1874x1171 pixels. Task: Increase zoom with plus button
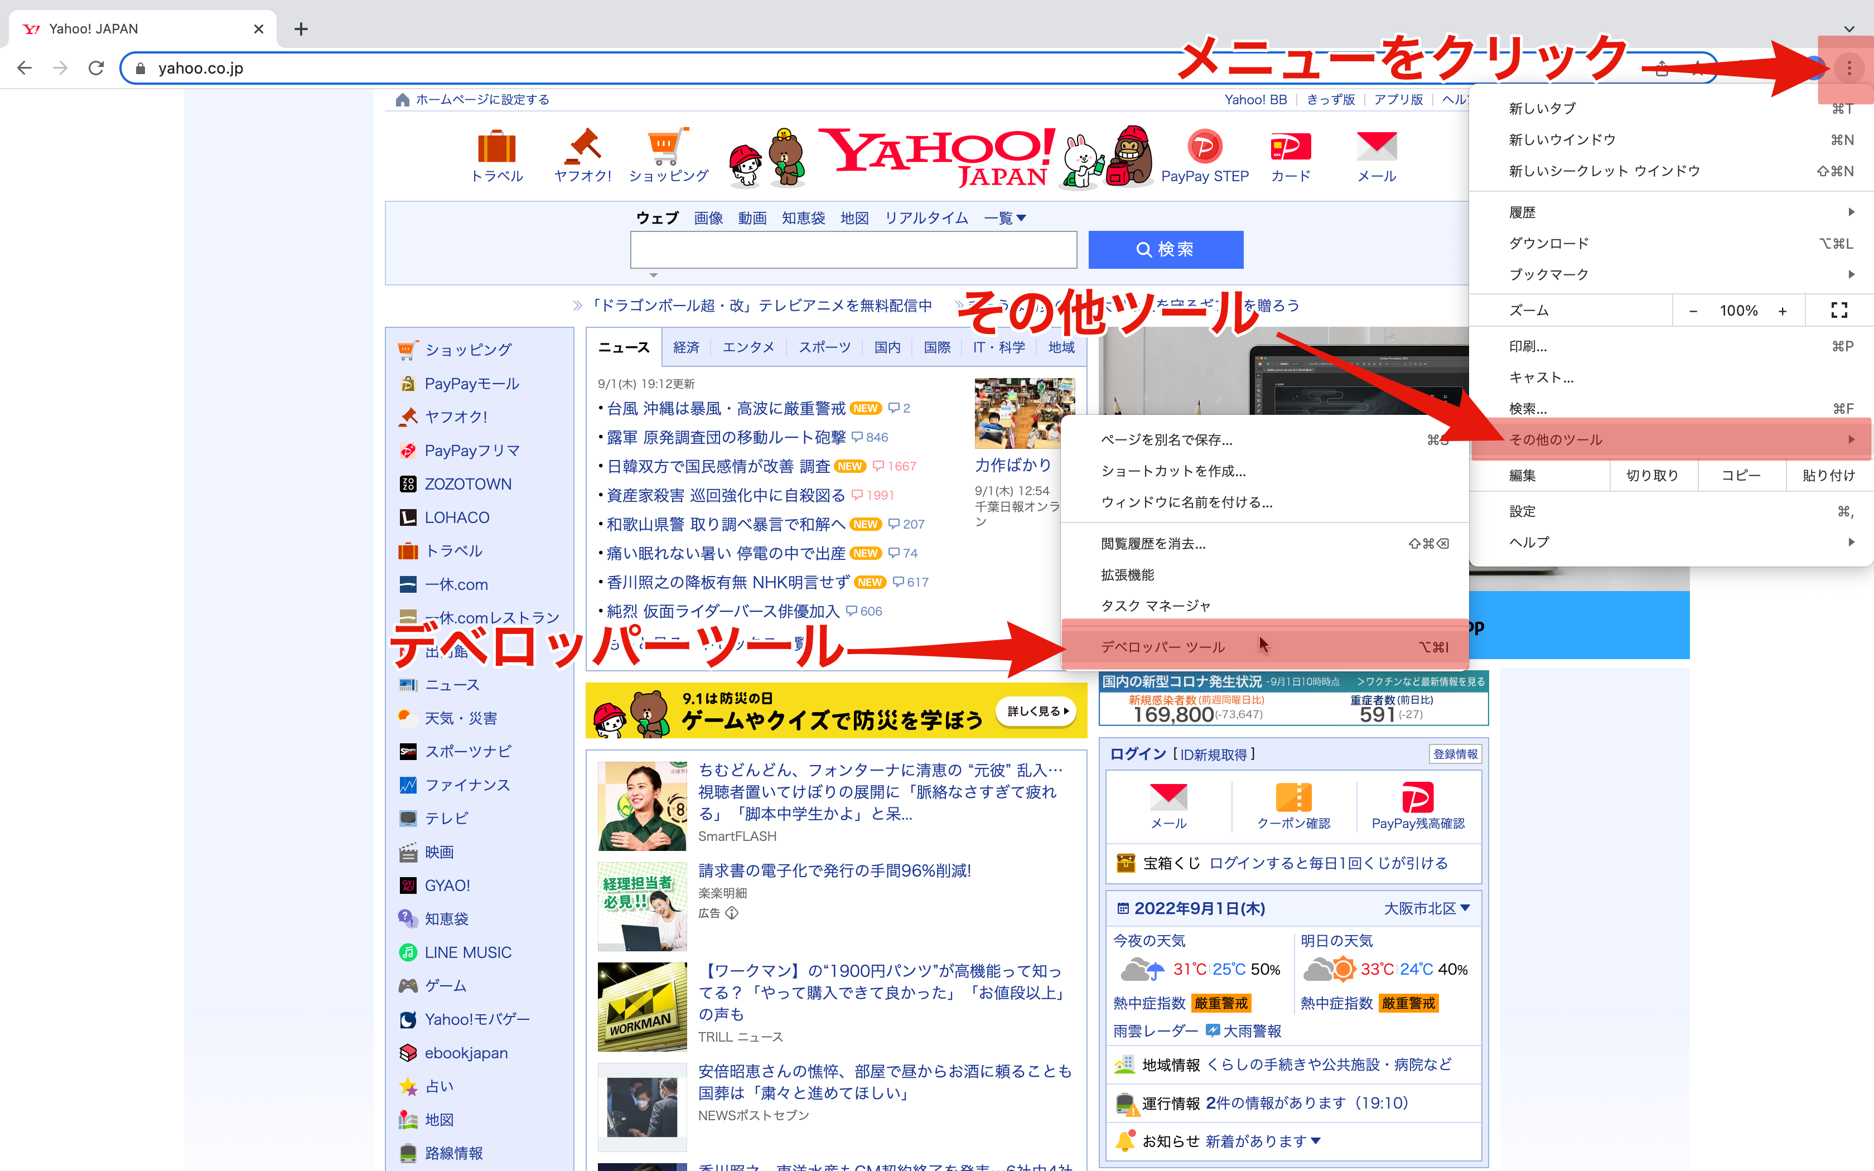tap(1783, 311)
